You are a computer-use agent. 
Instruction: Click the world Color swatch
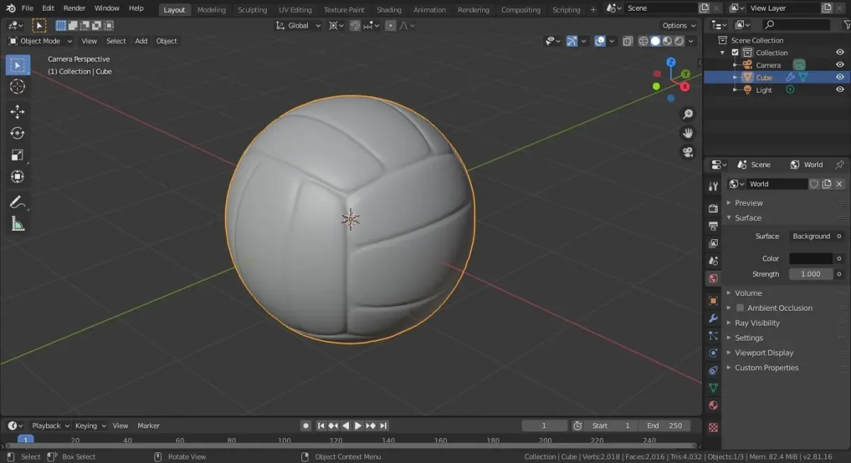811,258
